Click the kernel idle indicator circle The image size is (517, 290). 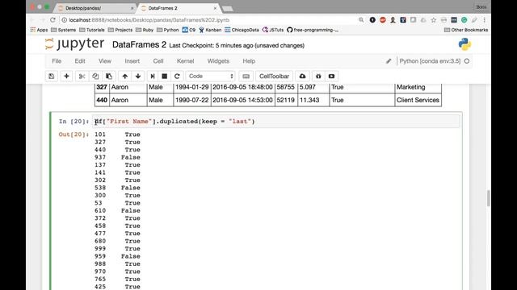tap(467, 61)
